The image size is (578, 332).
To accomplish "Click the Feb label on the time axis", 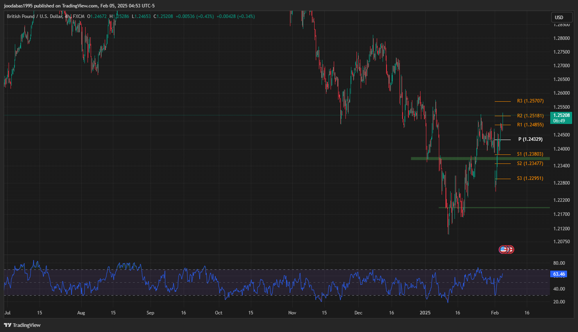I will [x=495, y=313].
